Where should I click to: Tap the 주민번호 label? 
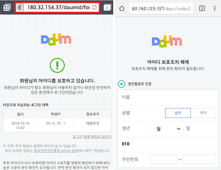[130, 159]
